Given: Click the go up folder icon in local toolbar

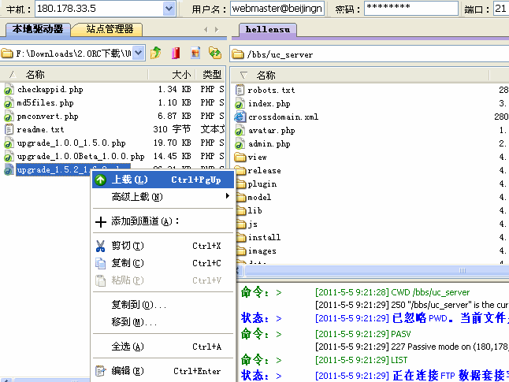Looking at the screenshot, I should point(156,53).
